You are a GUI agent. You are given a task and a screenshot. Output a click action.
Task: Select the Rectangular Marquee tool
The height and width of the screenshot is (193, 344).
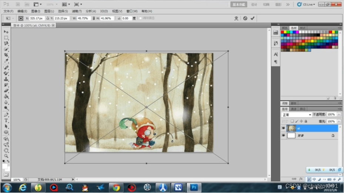tap(6, 38)
